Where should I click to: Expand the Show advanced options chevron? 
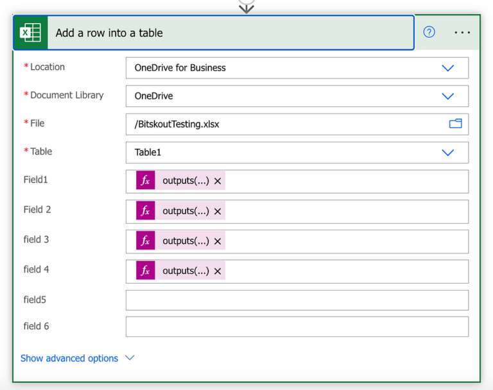(130, 358)
